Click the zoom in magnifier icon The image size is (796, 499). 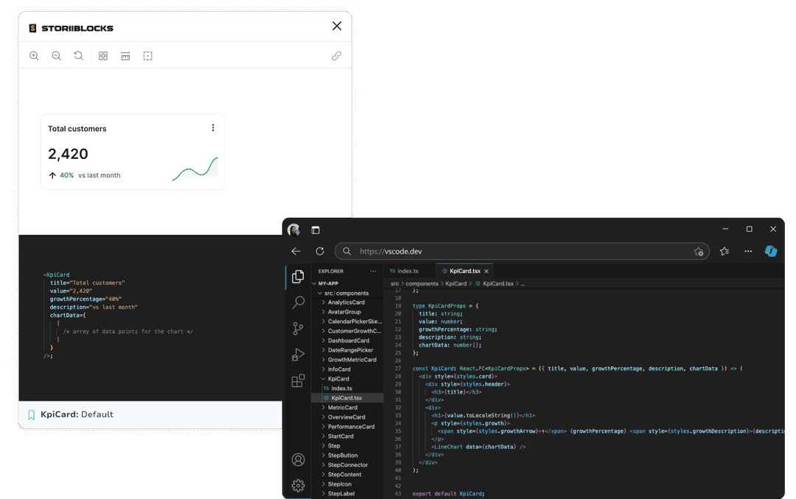click(x=34, y=56)
